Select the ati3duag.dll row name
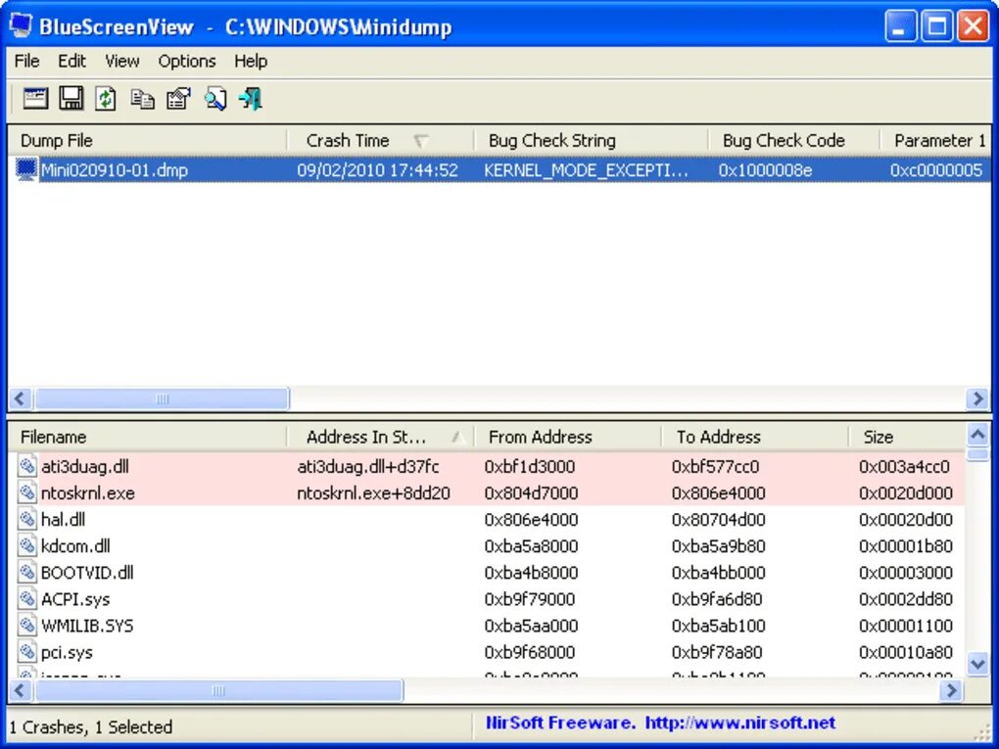 pos(85,467)
